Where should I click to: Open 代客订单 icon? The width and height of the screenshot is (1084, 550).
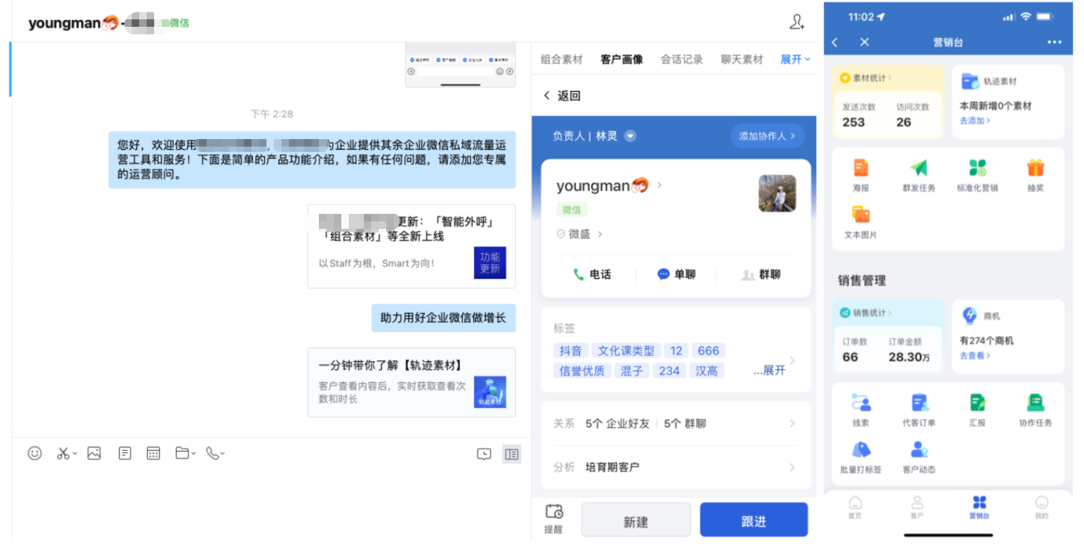click(x=919, y=410)
